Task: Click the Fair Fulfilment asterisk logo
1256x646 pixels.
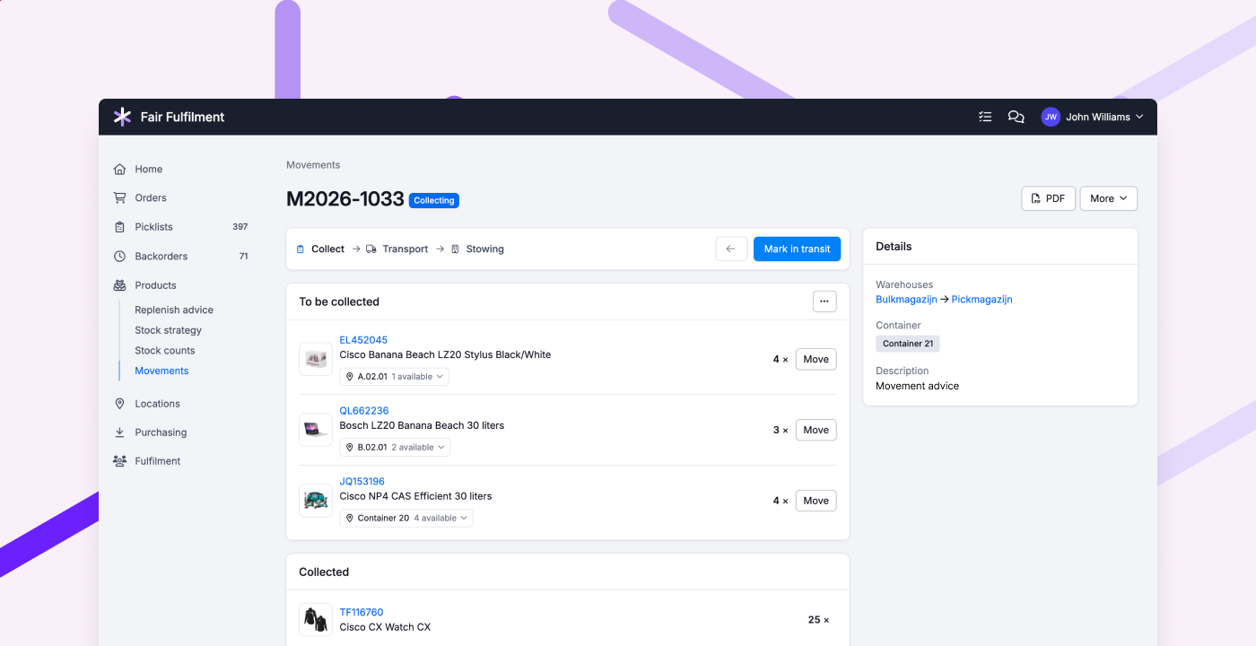Action: (x=122, y=117)
